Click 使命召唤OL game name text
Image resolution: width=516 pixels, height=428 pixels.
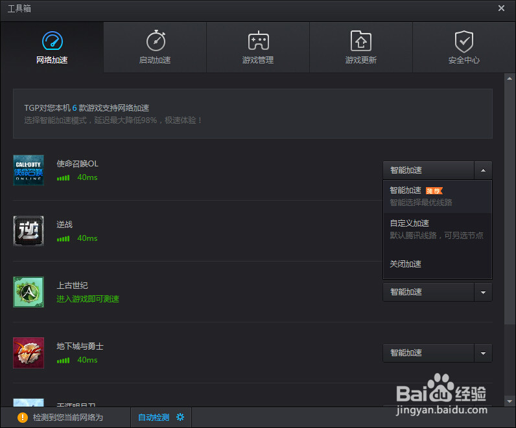[77, 164]
